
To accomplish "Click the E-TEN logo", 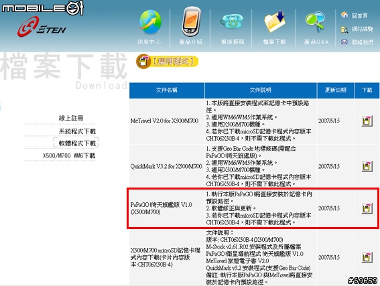I will click(42, 27).
